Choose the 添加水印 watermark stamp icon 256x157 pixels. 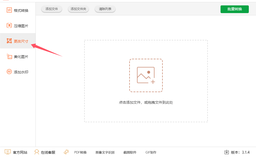[9, 72]
